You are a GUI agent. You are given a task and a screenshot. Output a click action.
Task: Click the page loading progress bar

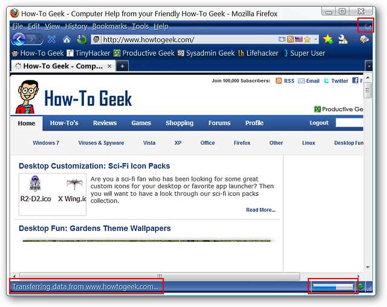[333, 286]
